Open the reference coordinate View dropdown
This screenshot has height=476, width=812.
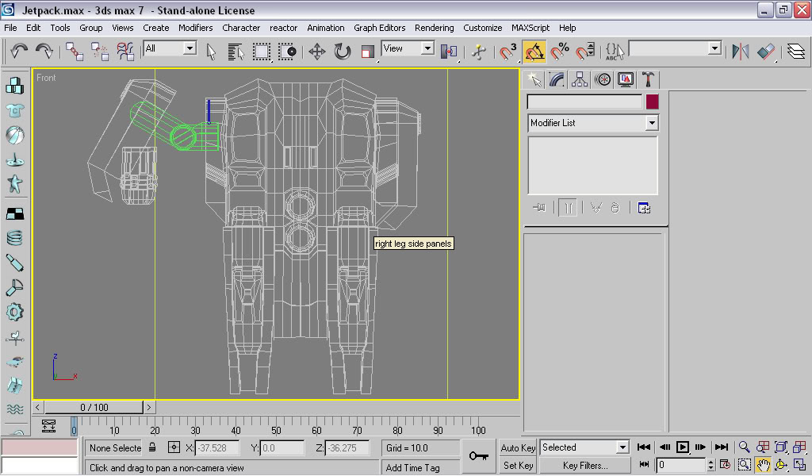(427, 48)
